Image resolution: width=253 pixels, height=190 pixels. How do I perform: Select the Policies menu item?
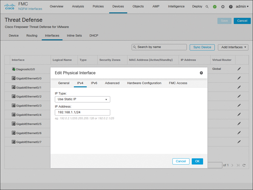(x=98, y=7)
